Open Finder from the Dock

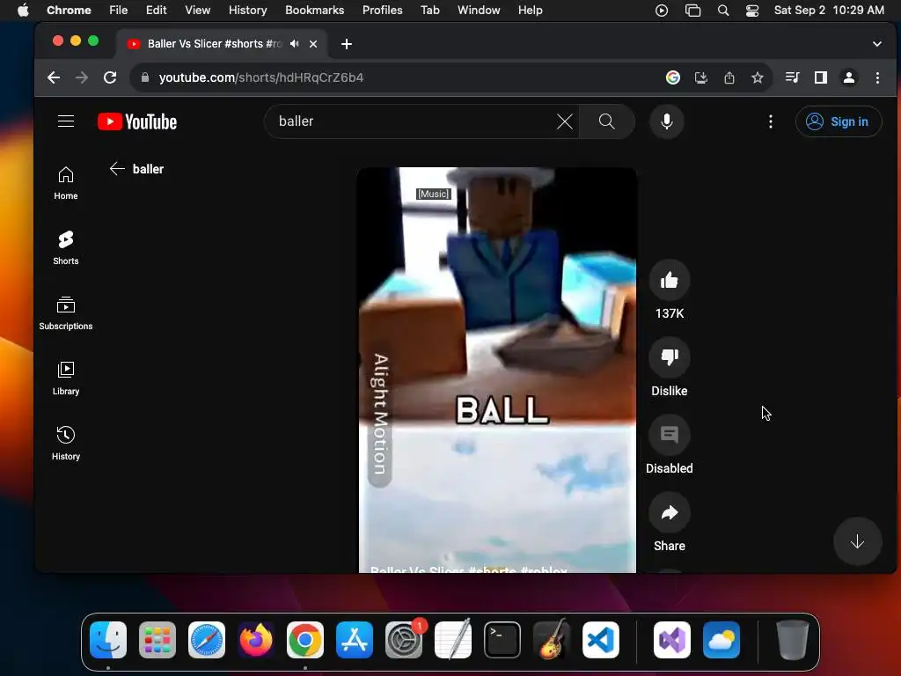108,639
